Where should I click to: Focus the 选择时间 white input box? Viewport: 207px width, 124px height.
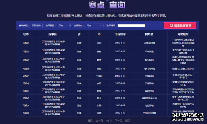[x=131, y=25]
